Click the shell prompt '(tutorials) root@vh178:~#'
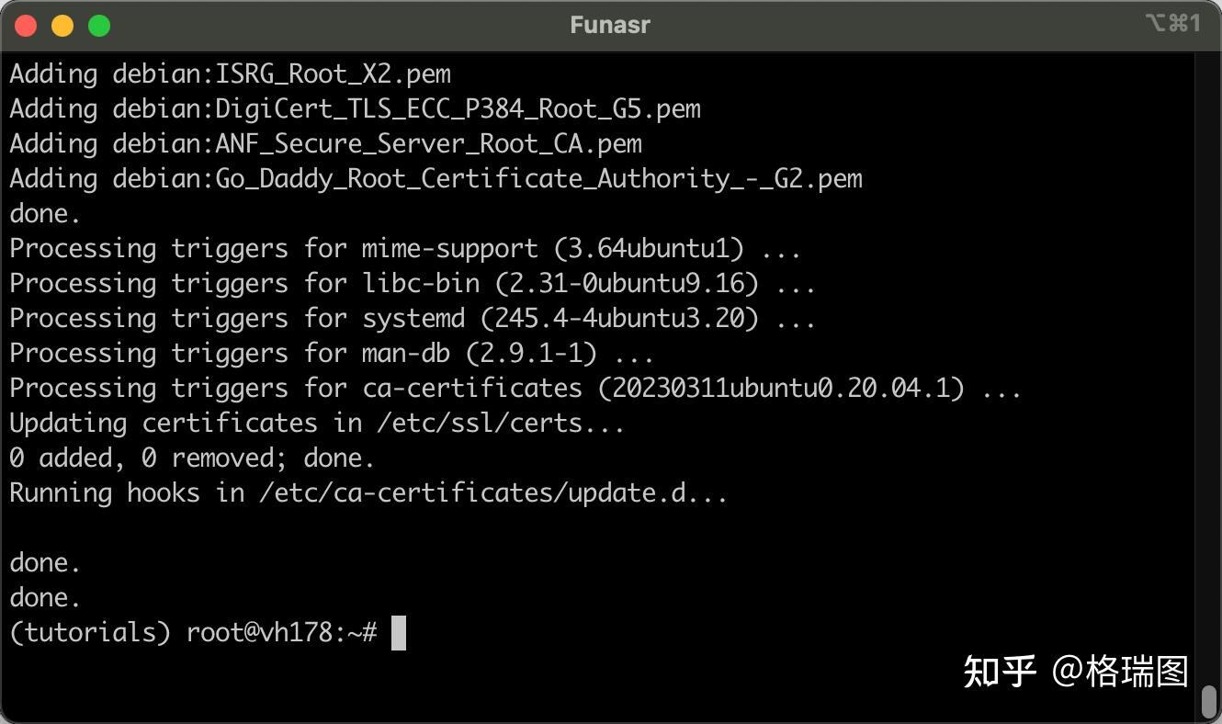This screenshot has width=1222, height=724. tap(193, 631)
